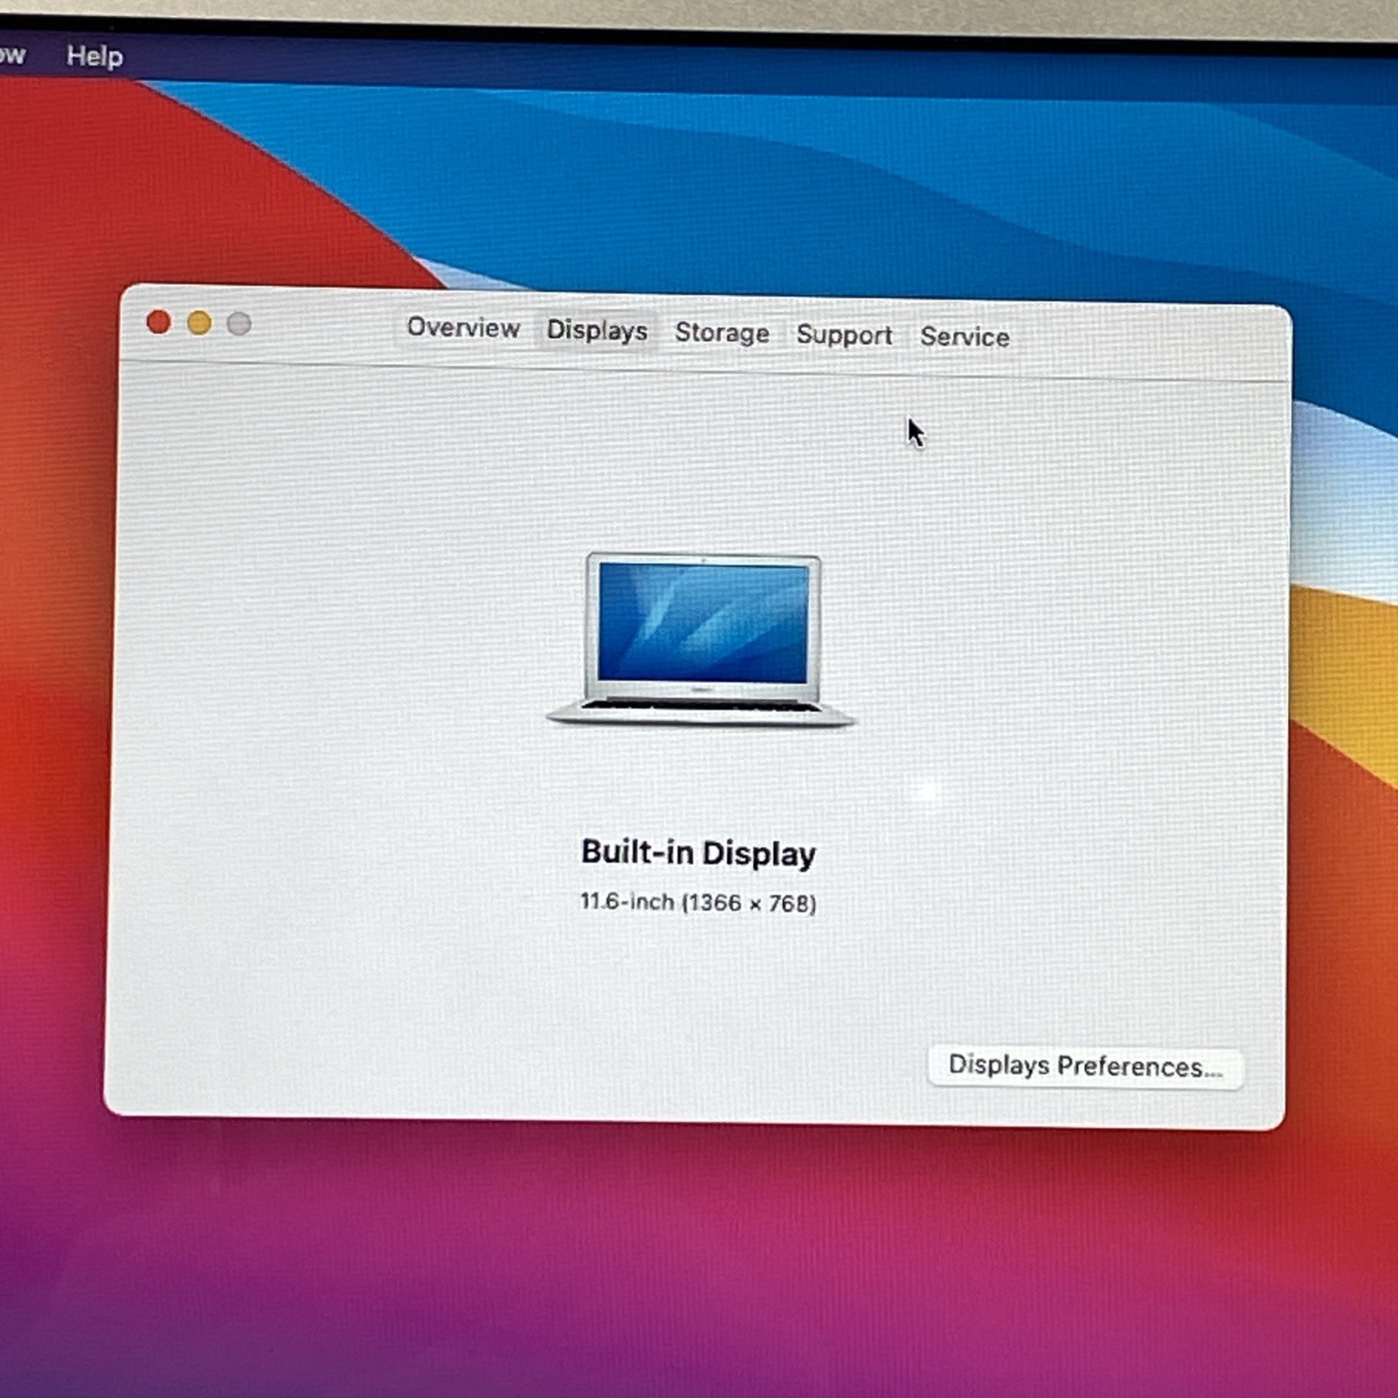Viewport: 1398px width, 1398px height.
Task: Close the About This Mac window
Action: coord(158,322)
